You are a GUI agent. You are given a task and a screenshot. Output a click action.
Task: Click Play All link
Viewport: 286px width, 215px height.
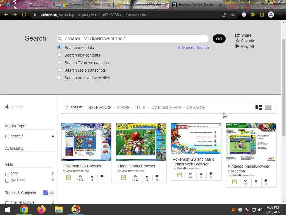pos(245,46)
